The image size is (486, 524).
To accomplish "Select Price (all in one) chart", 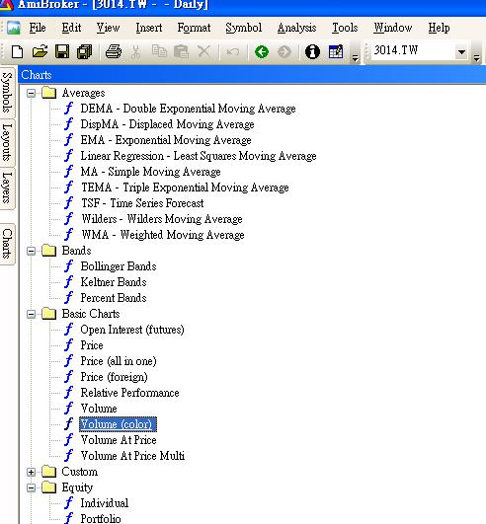I will 119,361.
